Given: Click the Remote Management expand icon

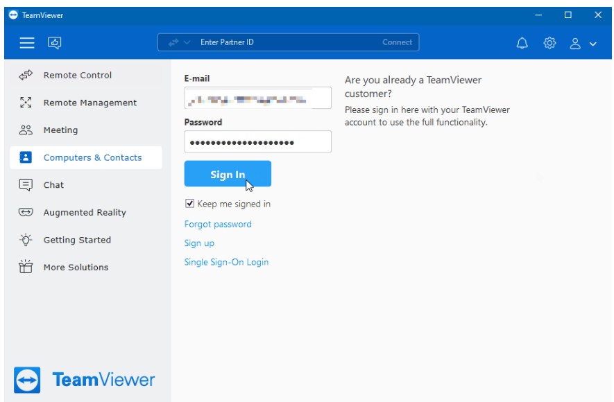Looking at the screenshot, I should 26,103.
